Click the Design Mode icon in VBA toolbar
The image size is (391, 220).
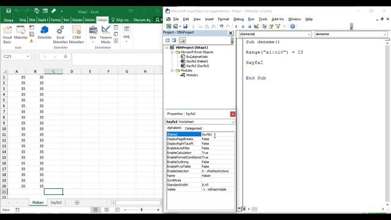(x=256, y=26)
